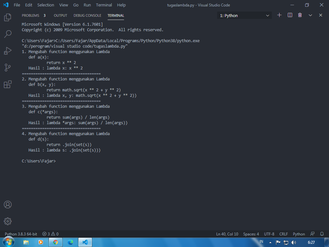Click the title bar text 'tugaslambda.py - Visual Studio Code'
This screenshot has height=247, width=329.
coord(199,5)
